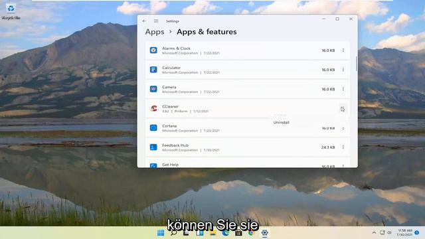Click the Get Help app icon

[x=153, y=165]
